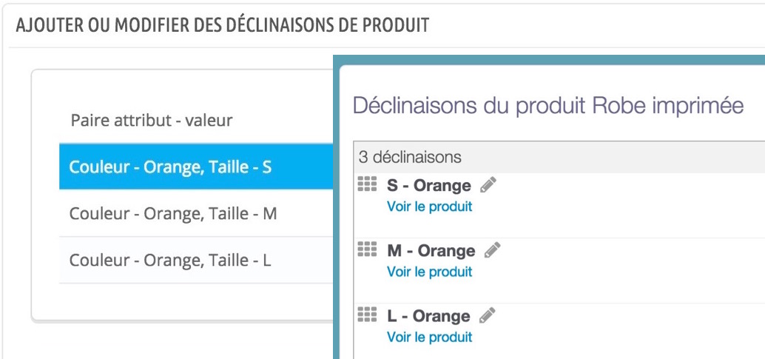Grab the drag handle beside S - Orange
This screenshot has width=765, height=359.
[367, 184]
